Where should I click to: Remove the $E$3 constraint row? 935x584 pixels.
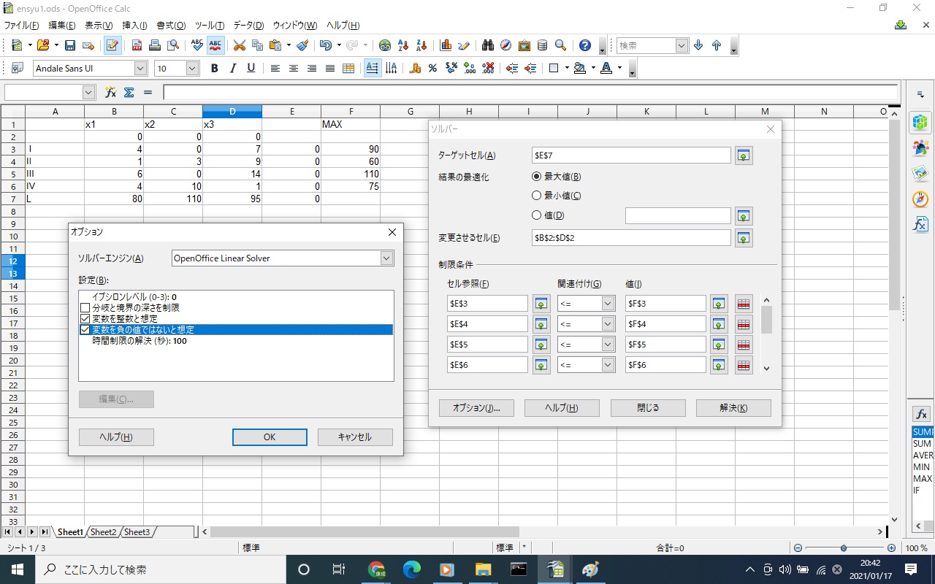click(x=744, y=304)
